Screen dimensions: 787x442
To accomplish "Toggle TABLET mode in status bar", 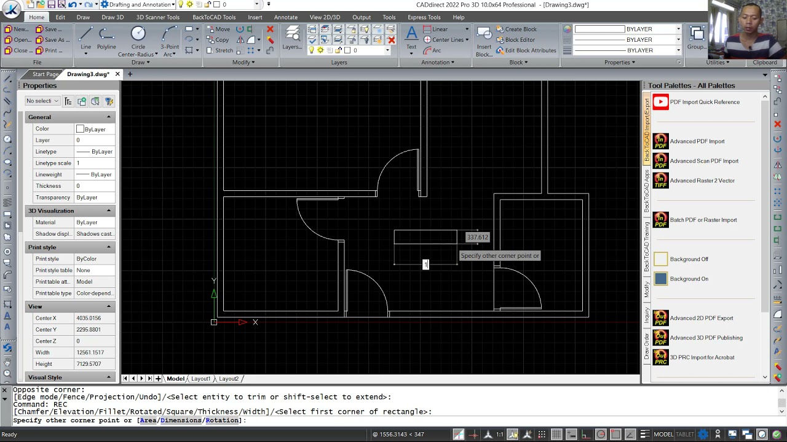I will point(684,435).
